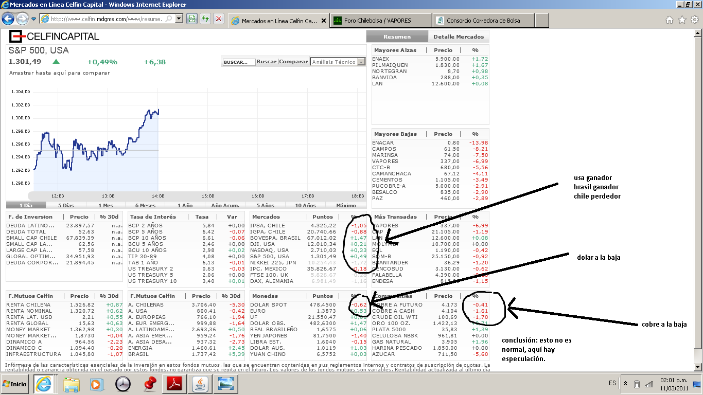703x395 pixels.
Task: Select the 5 Años chart range
Action: 265,205
